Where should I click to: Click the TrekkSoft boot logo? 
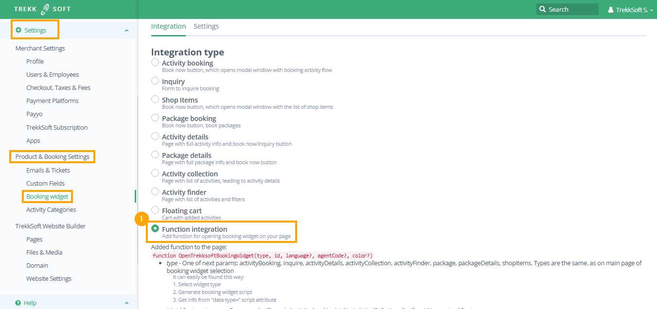click(45, 9)
